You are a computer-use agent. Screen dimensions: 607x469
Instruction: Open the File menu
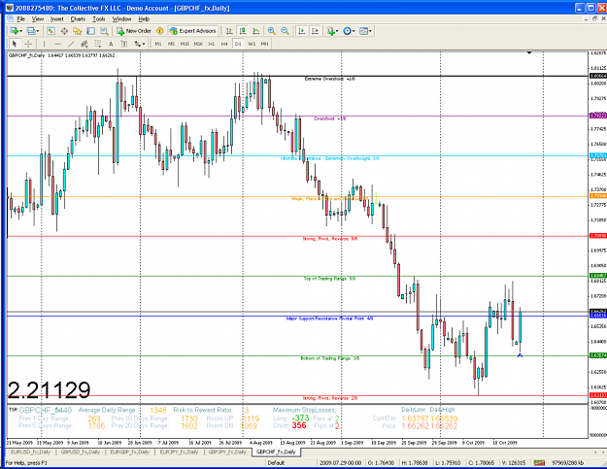click(21, 19)
